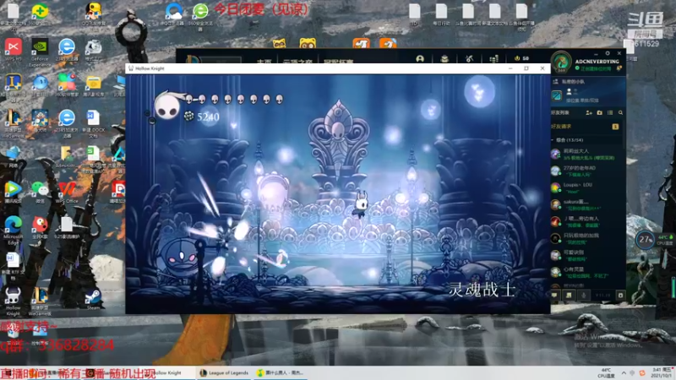Click the add friend icon in League friends panel
The width and height of the screenshot is (676, 380).
tap(589, 112)
